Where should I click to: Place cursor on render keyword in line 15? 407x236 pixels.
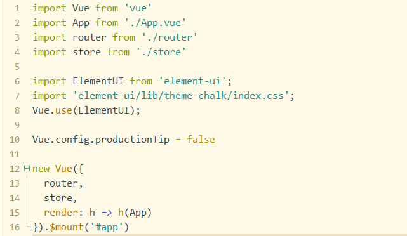pos(61,213)
